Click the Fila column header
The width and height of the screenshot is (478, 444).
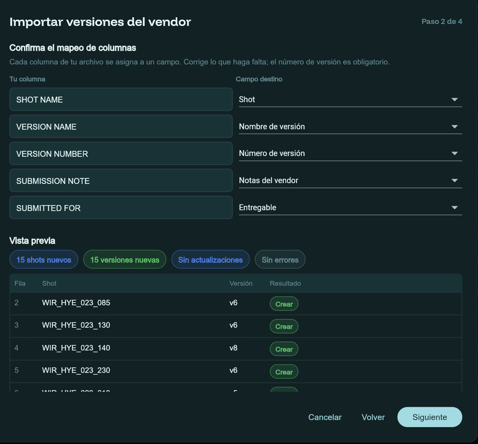pos(20,283)
